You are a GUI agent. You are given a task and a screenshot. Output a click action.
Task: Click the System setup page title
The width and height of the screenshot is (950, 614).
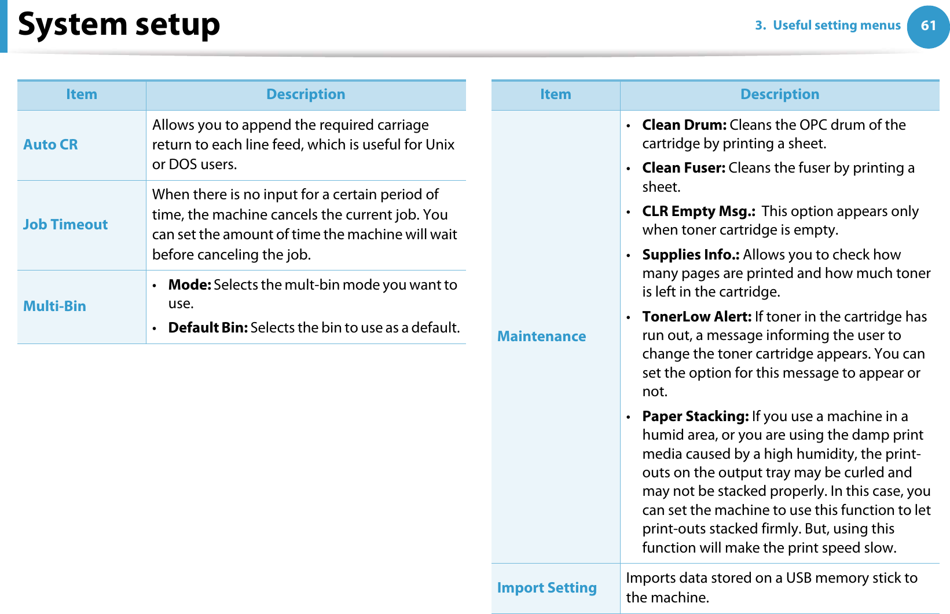click(119, 24)
